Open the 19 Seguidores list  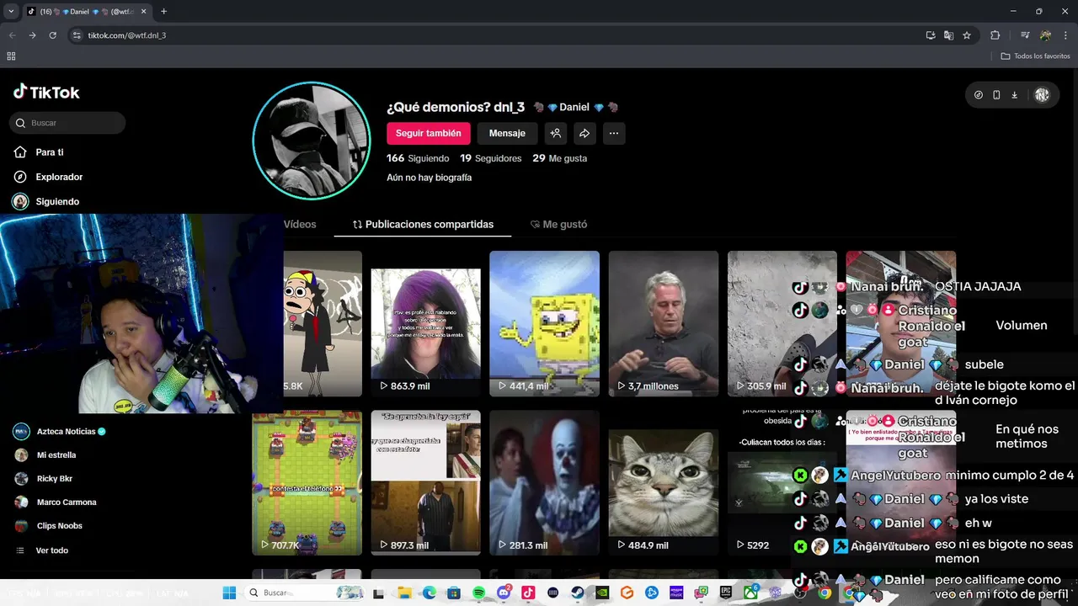[490, 158]
